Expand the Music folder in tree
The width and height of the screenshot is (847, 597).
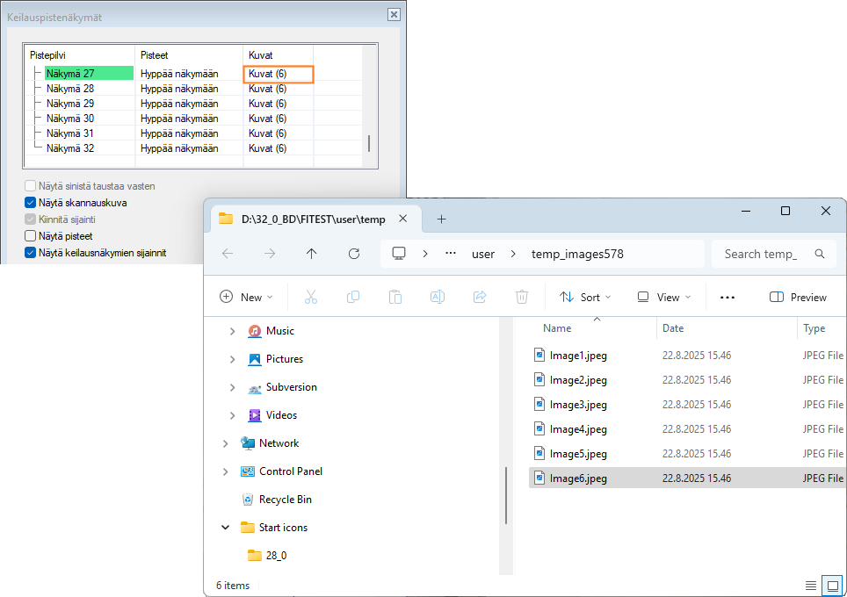[232, 331]
